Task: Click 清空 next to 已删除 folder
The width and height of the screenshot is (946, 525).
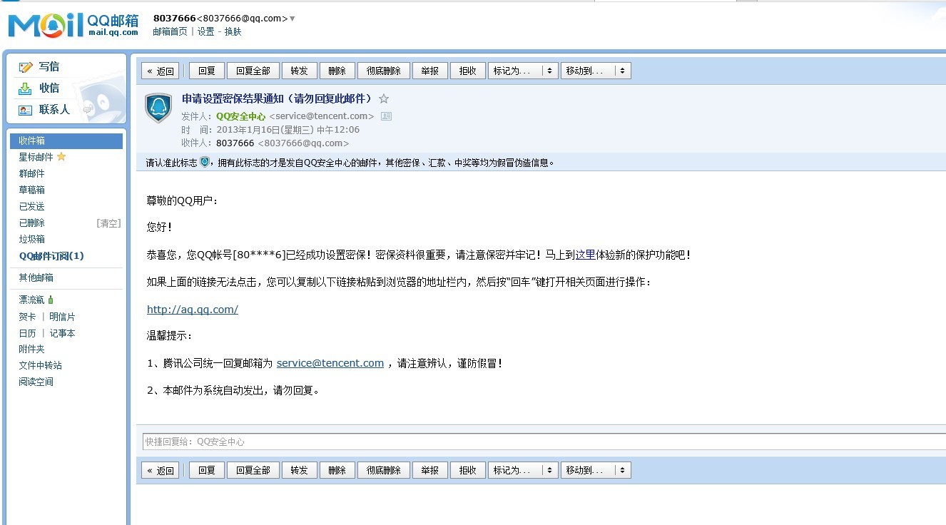Action: pyautogui.click(x=108, y=223)
